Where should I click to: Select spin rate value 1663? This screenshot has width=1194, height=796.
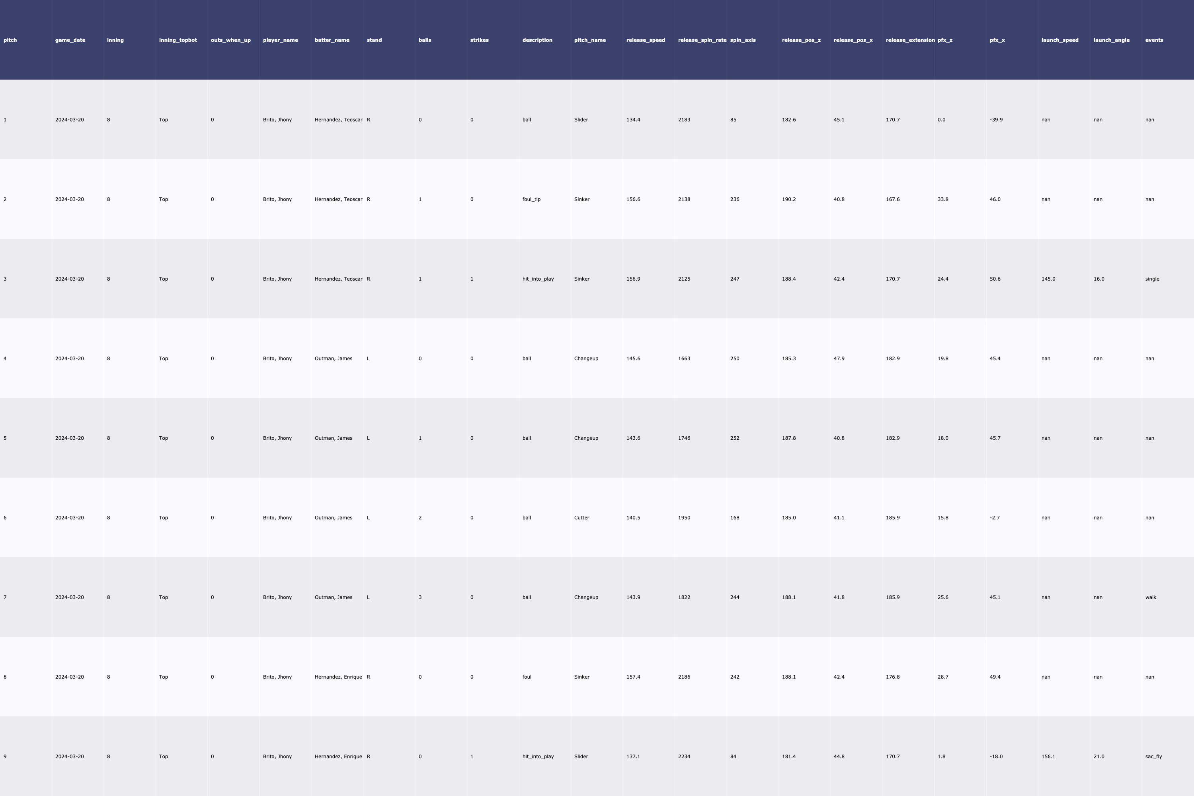click(x=684, y=359)
